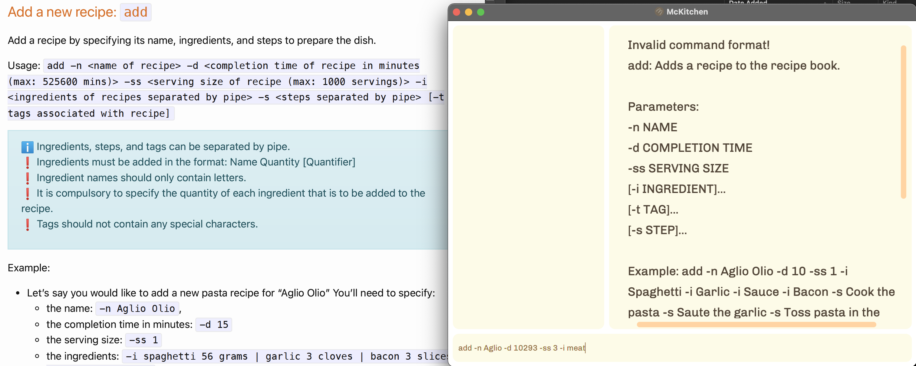
Task: Close the McKitchen window
Action: click(x=456, y=12)
